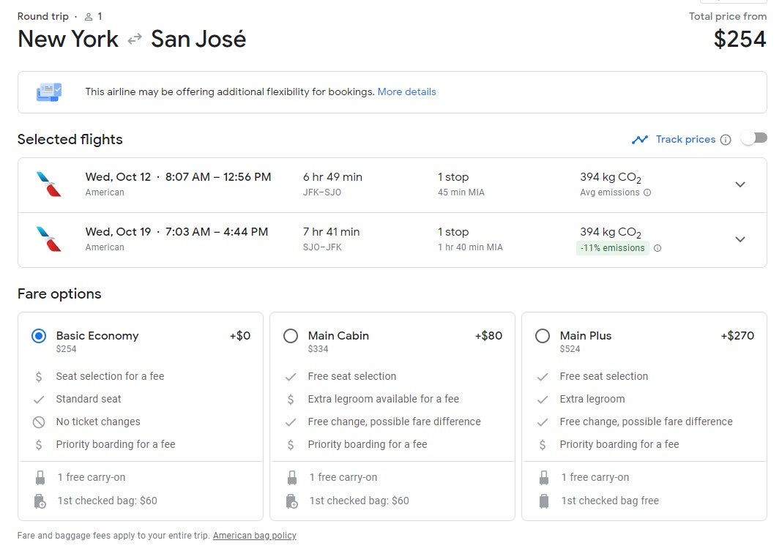Click checkmark icon beside Standard seat
This screenshot has width=782, height=554.
point(39,400)
